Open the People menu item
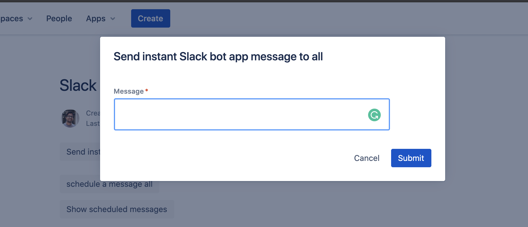528x227 pixels. [59, 18]
